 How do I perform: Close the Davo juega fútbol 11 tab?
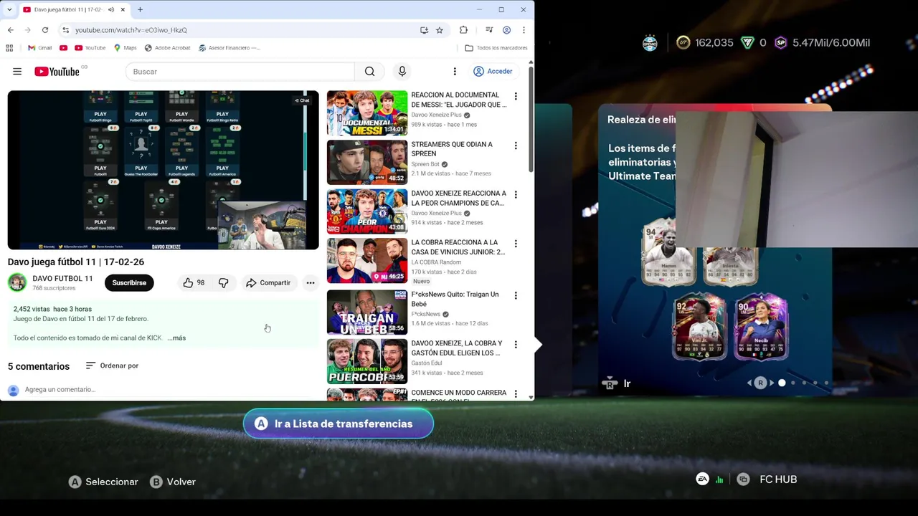click(123, 9)
